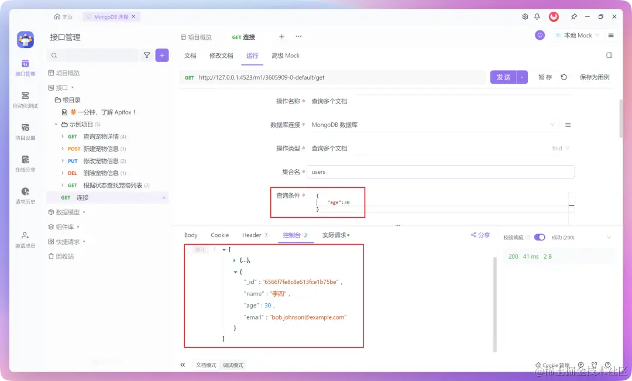The width and height of the screenshot is (632, 381).
Task: Open 项目设置 from the sidebar
Action: (25, 132)
